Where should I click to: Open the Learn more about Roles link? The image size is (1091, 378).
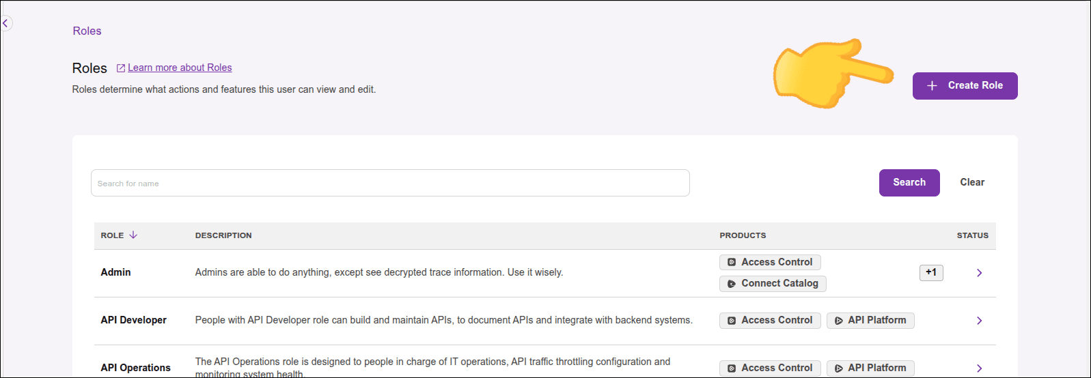point(180,68)
